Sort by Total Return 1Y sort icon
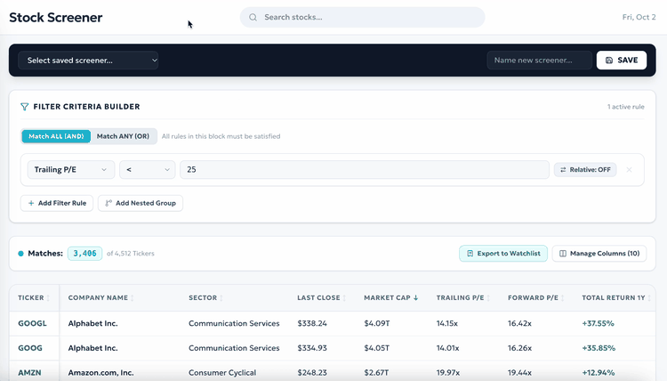Image resolution: width=667 pixels, height=381 pixels. point(649,298)
